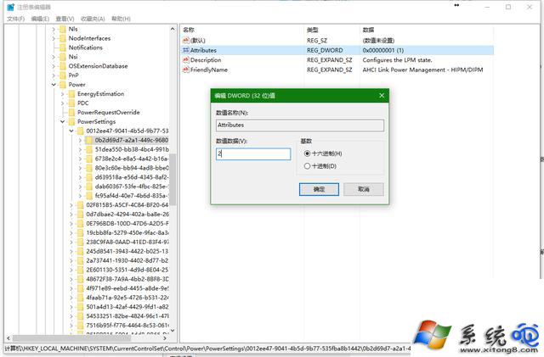Click the PowerSettings folder icon
Viewport: 544px width, 357px height.
(71, 121)
